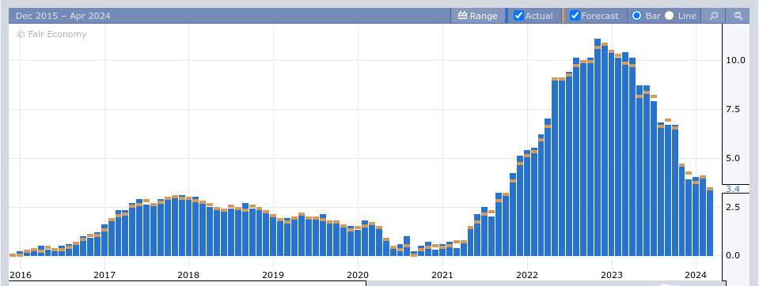Click the zoom out magnifier icon
This screenshot has width=759, height=286.
(x=738, y=16)
